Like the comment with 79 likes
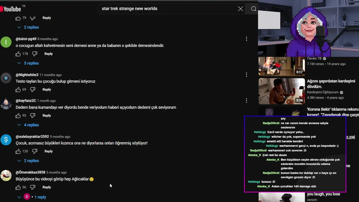 click(x=18, y=18)
